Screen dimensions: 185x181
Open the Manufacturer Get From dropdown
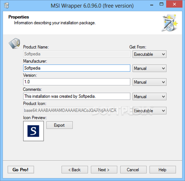click(x=150, y=68)
